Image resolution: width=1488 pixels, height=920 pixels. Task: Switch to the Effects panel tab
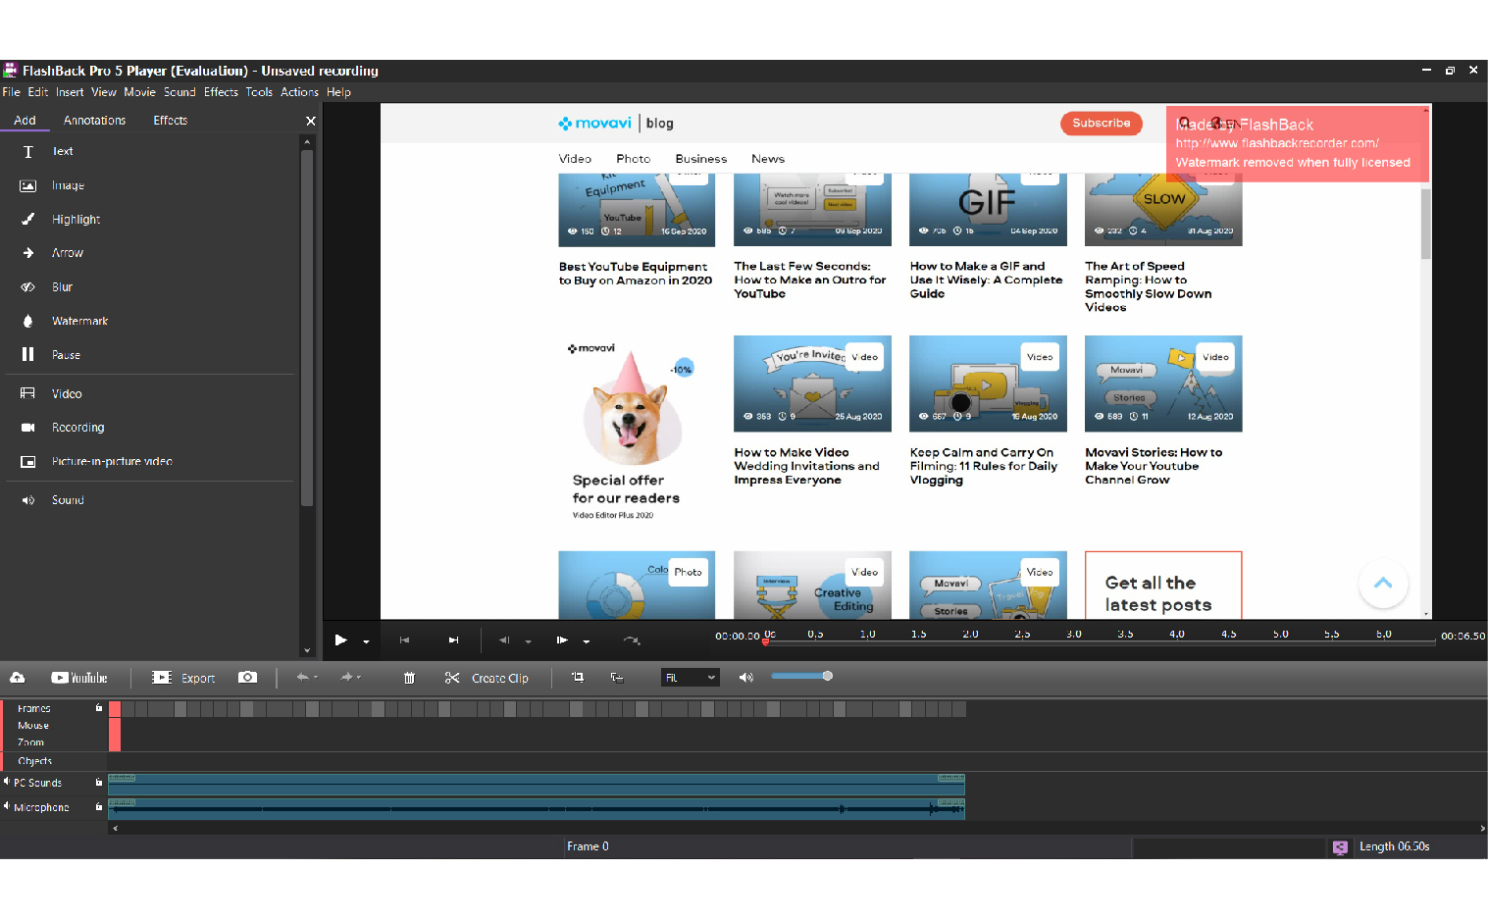coord(170,121)
